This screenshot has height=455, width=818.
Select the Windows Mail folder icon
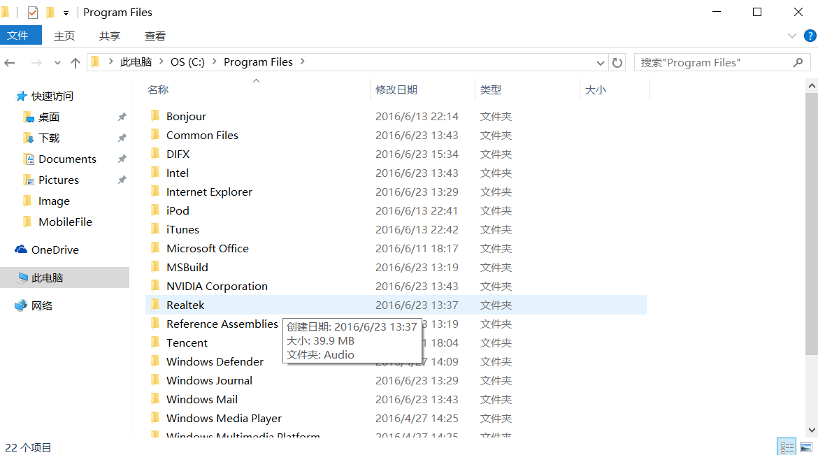[155, 398]
